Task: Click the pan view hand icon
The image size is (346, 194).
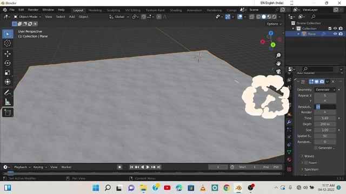Action: click(278, 64)
